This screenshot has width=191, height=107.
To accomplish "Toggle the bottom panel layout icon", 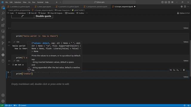I will (166, 2).
